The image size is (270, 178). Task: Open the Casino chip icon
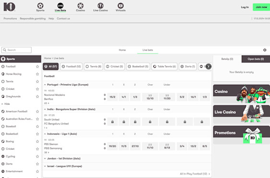click(x=81, y=6)
